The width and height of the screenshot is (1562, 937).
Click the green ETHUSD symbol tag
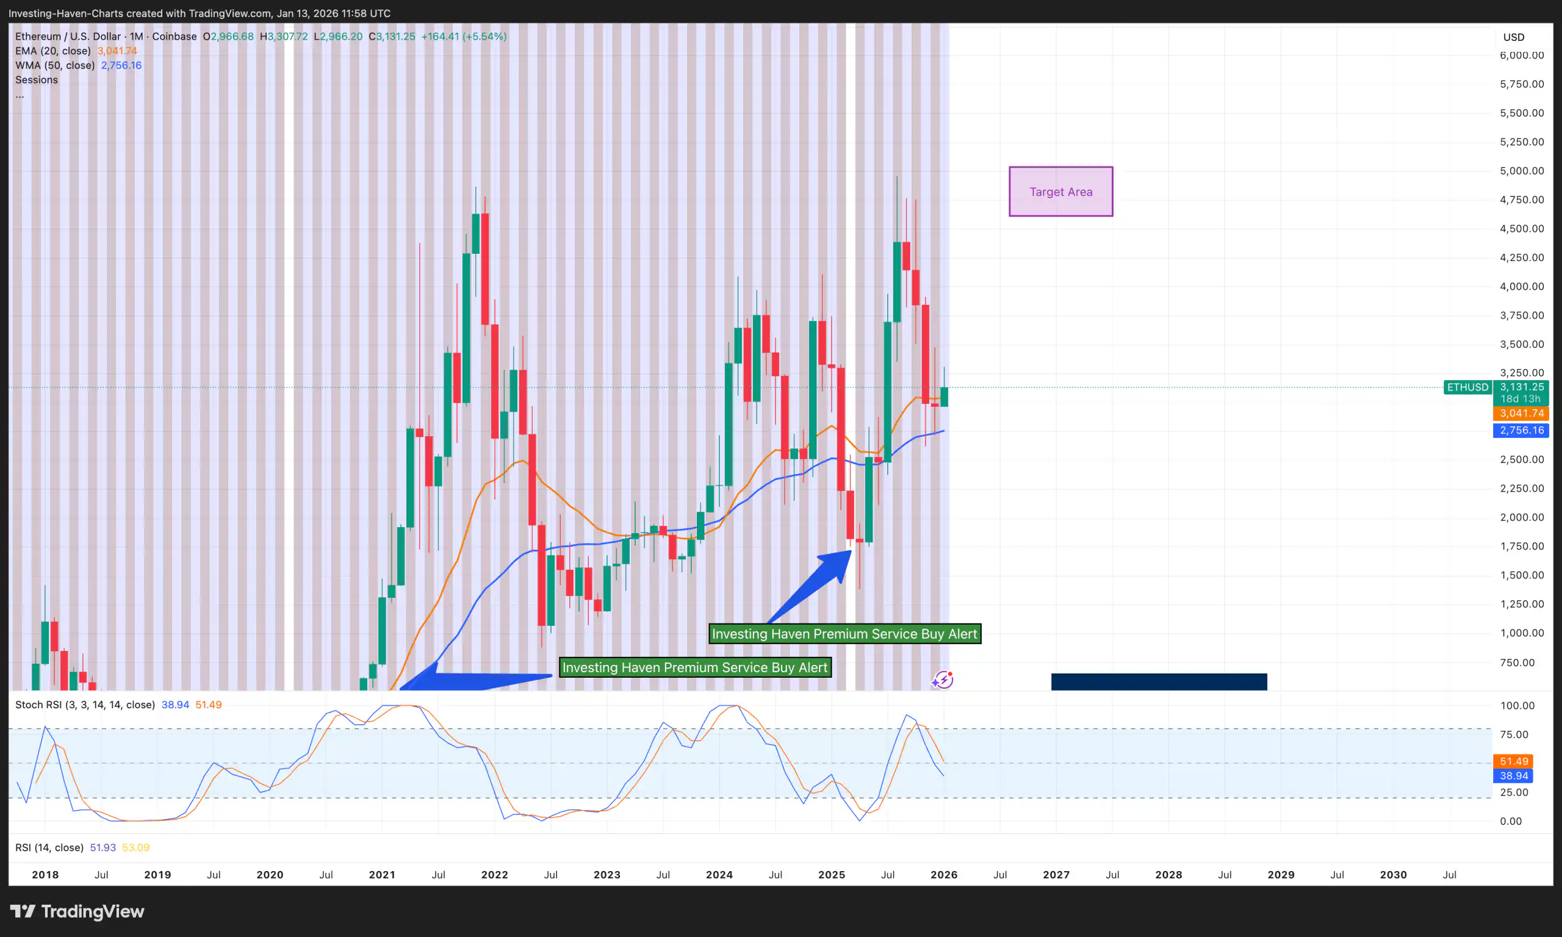pyautogui.click(x=1467, y=387)
